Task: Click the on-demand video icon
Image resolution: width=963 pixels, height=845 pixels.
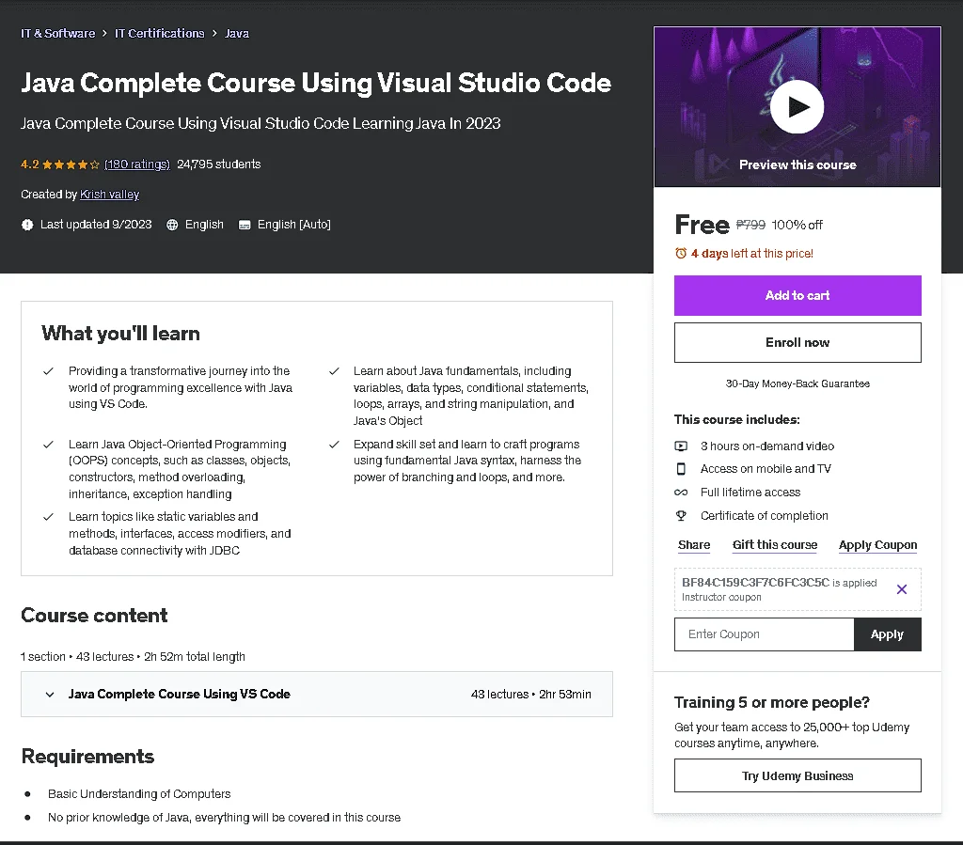Action: pos(681,446)
